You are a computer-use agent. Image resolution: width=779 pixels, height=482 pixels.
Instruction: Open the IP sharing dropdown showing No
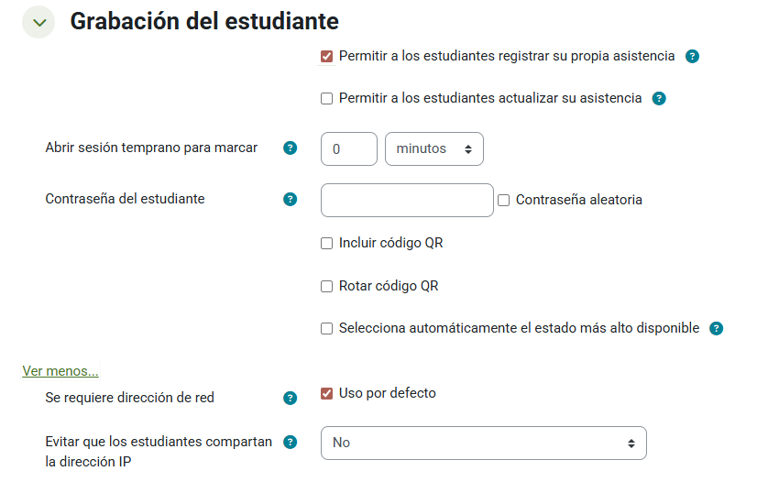tap(483, 443)
